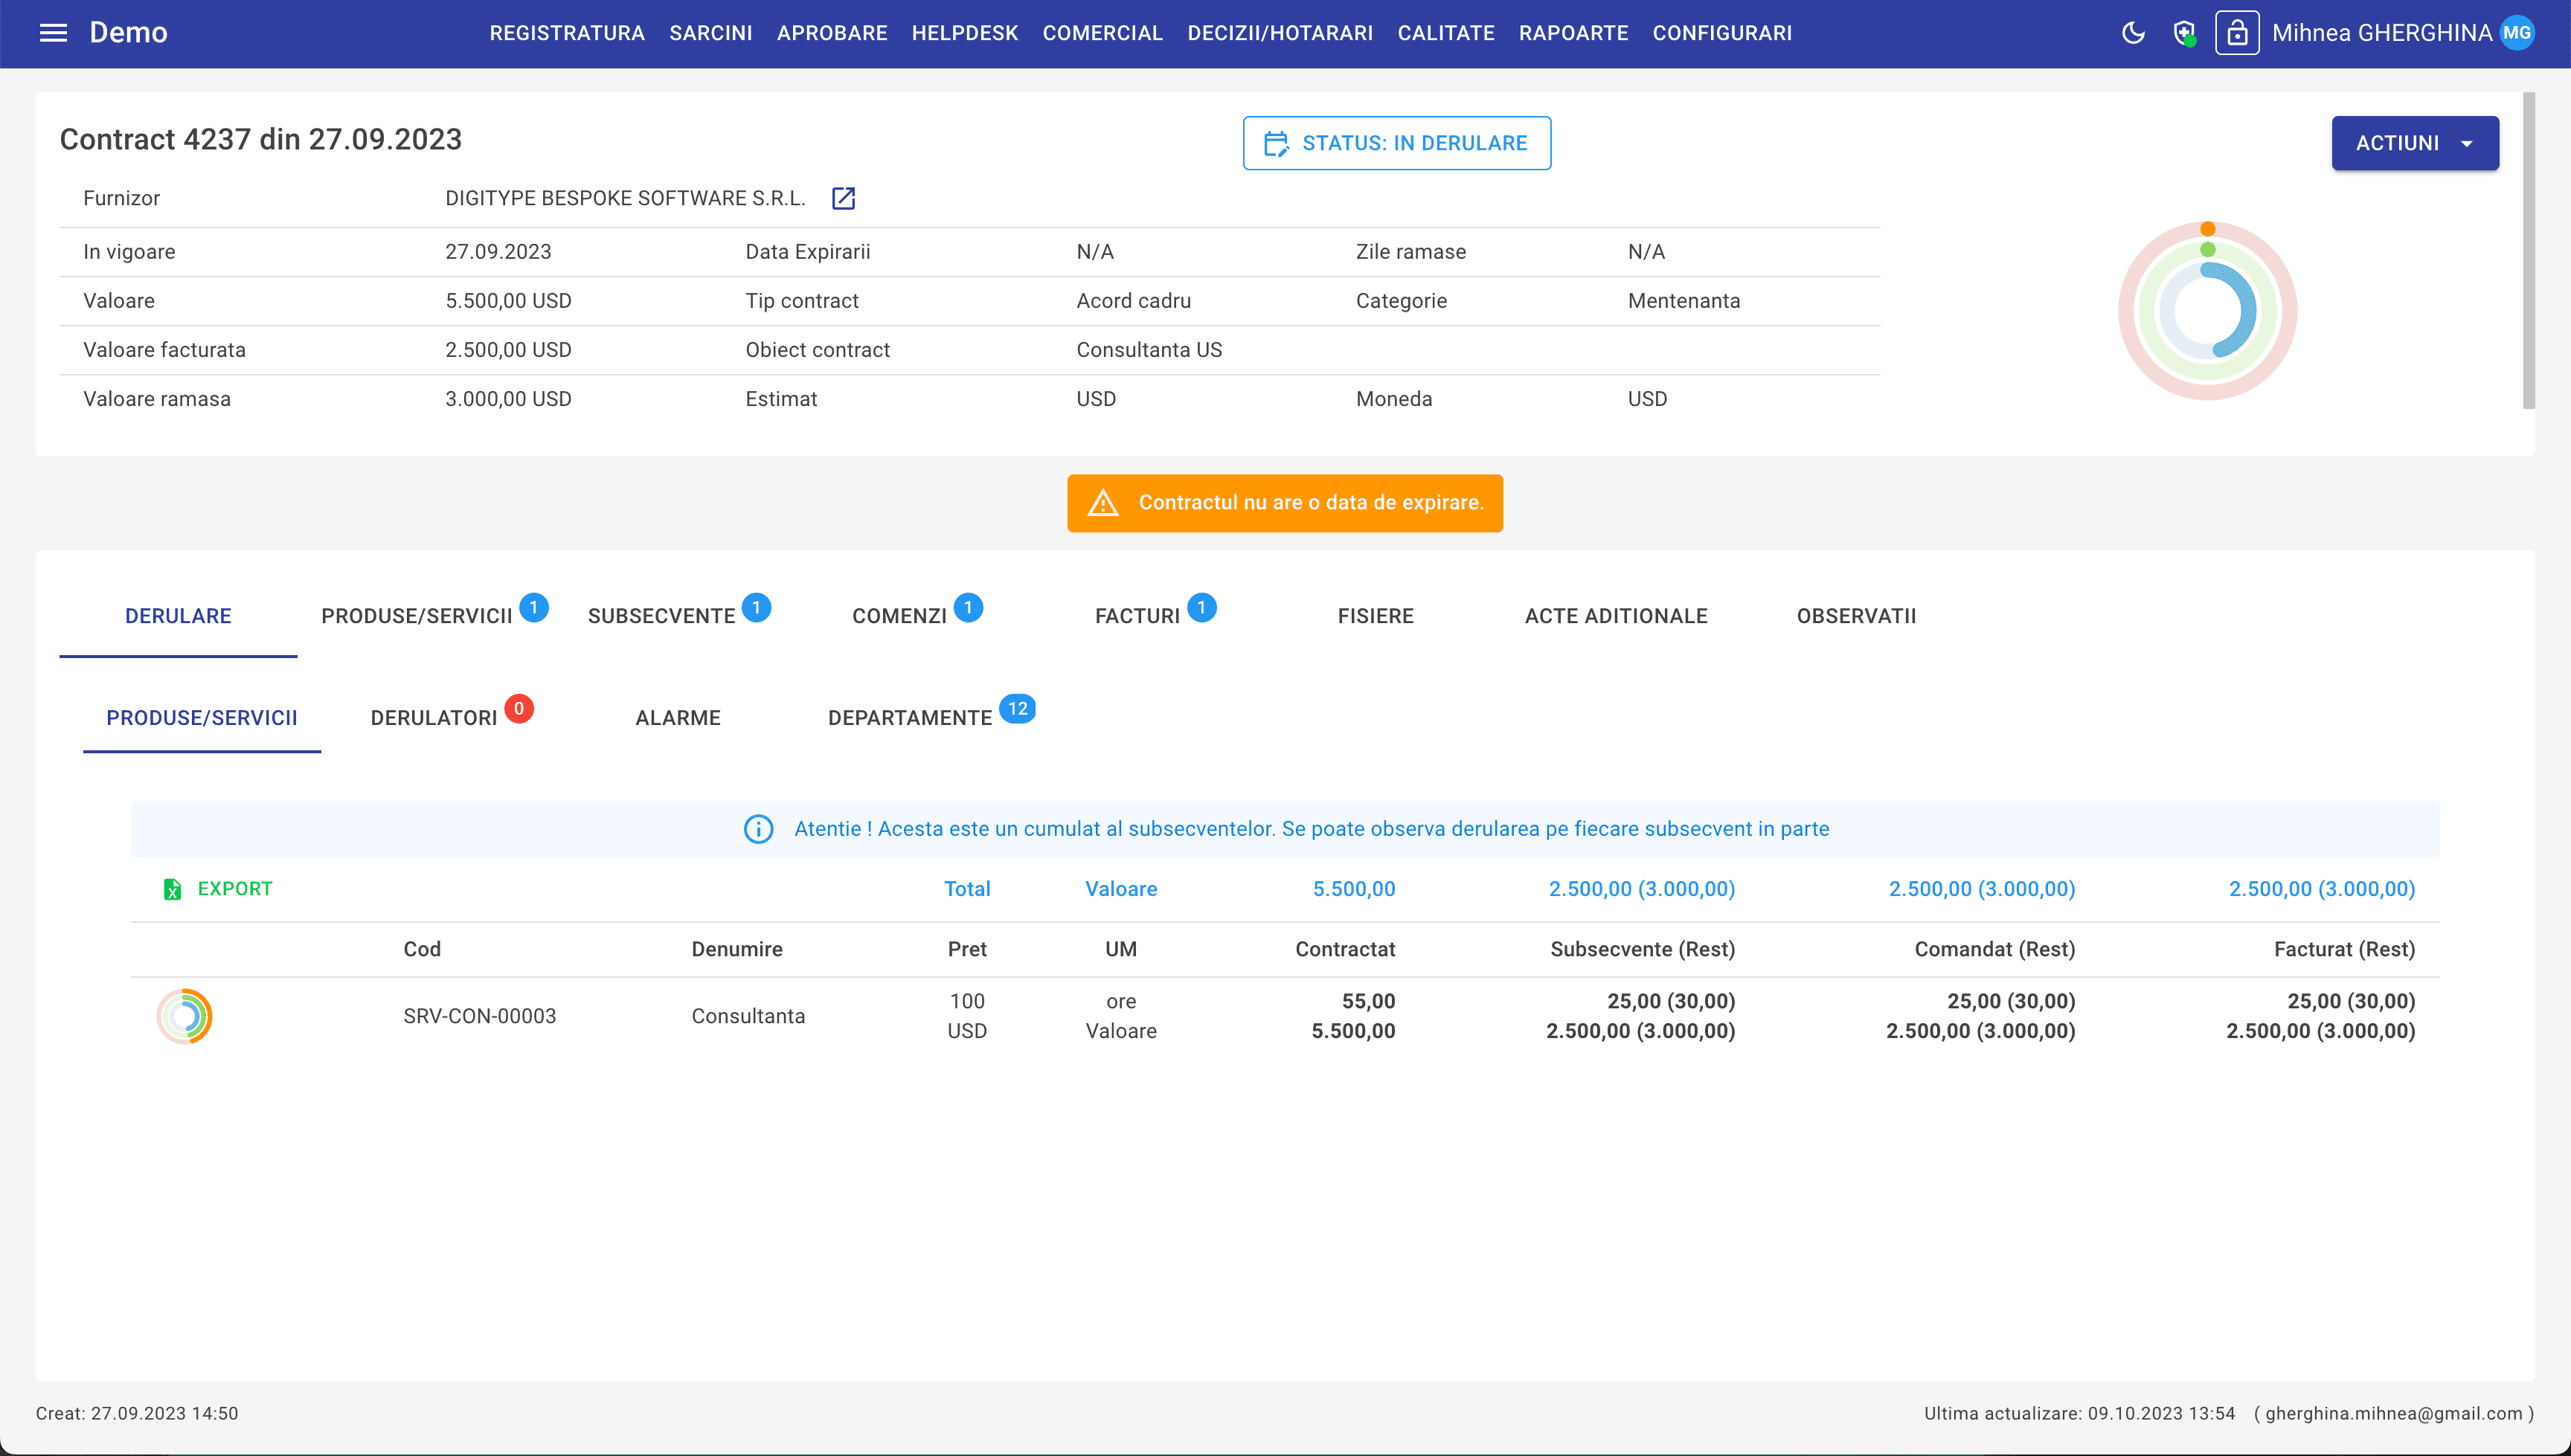This screenshot has height=1456, width=2571.
Task: Expand the ACTIUNI dropdown button
Action: (2414, 143)
